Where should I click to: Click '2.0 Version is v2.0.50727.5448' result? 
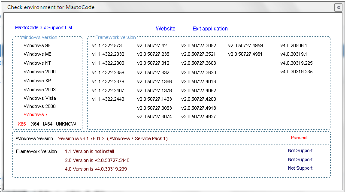point(97,160)
